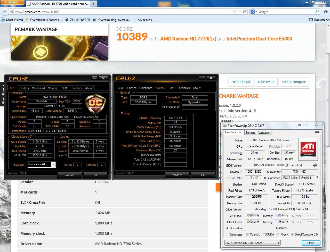The width and height of the screenshot is (330, 252).
Task: Click the reload page icon in address bar
Action: 244,12
